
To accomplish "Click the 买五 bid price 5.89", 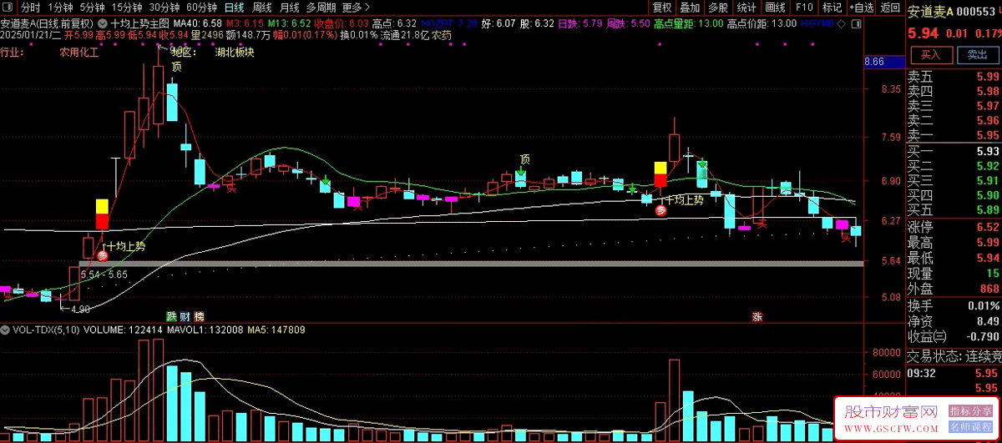I will pyautogui.click(x=987, y=209).
